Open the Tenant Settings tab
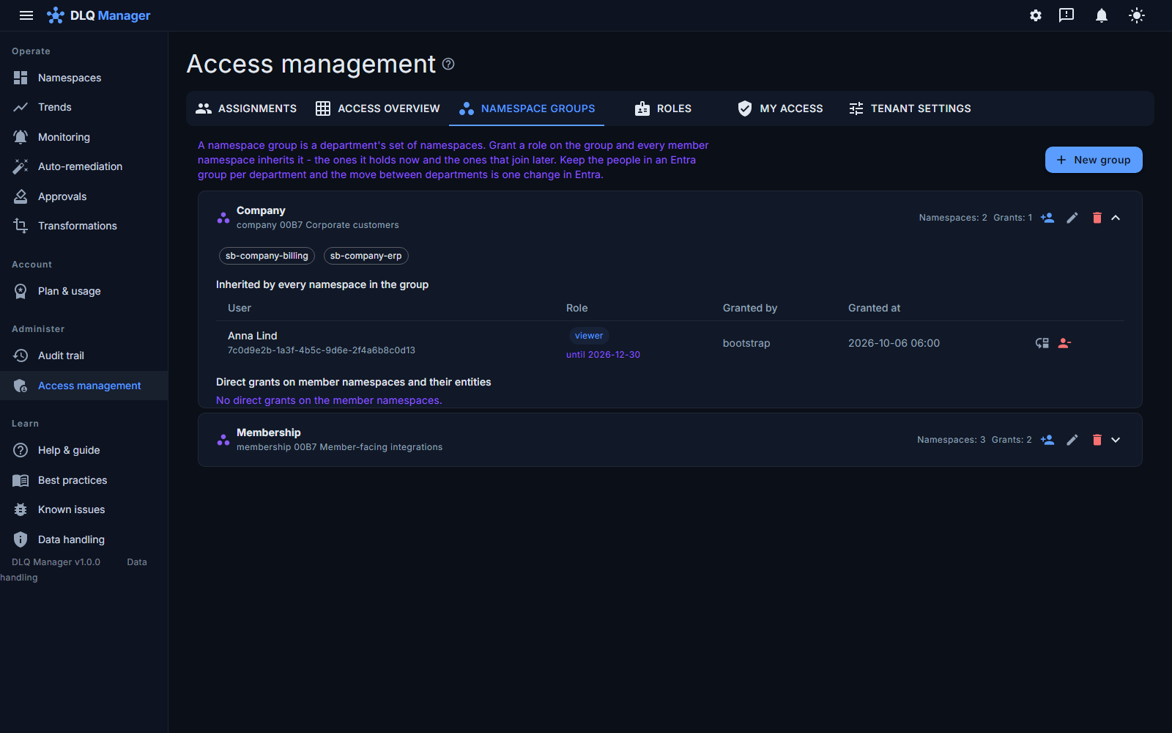 click(x=910, y=108)
